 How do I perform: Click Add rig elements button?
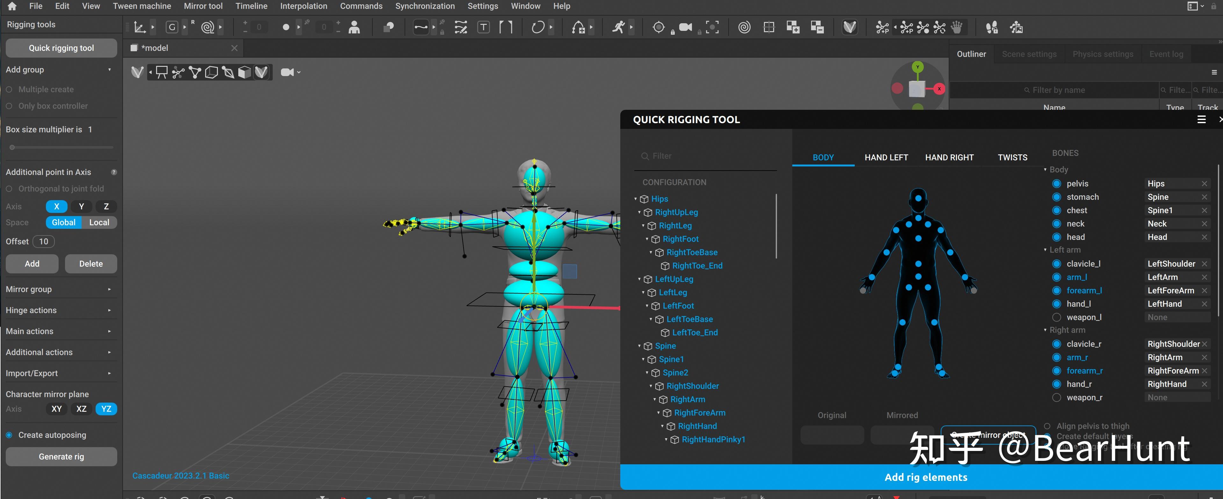(x=925, y=477)
